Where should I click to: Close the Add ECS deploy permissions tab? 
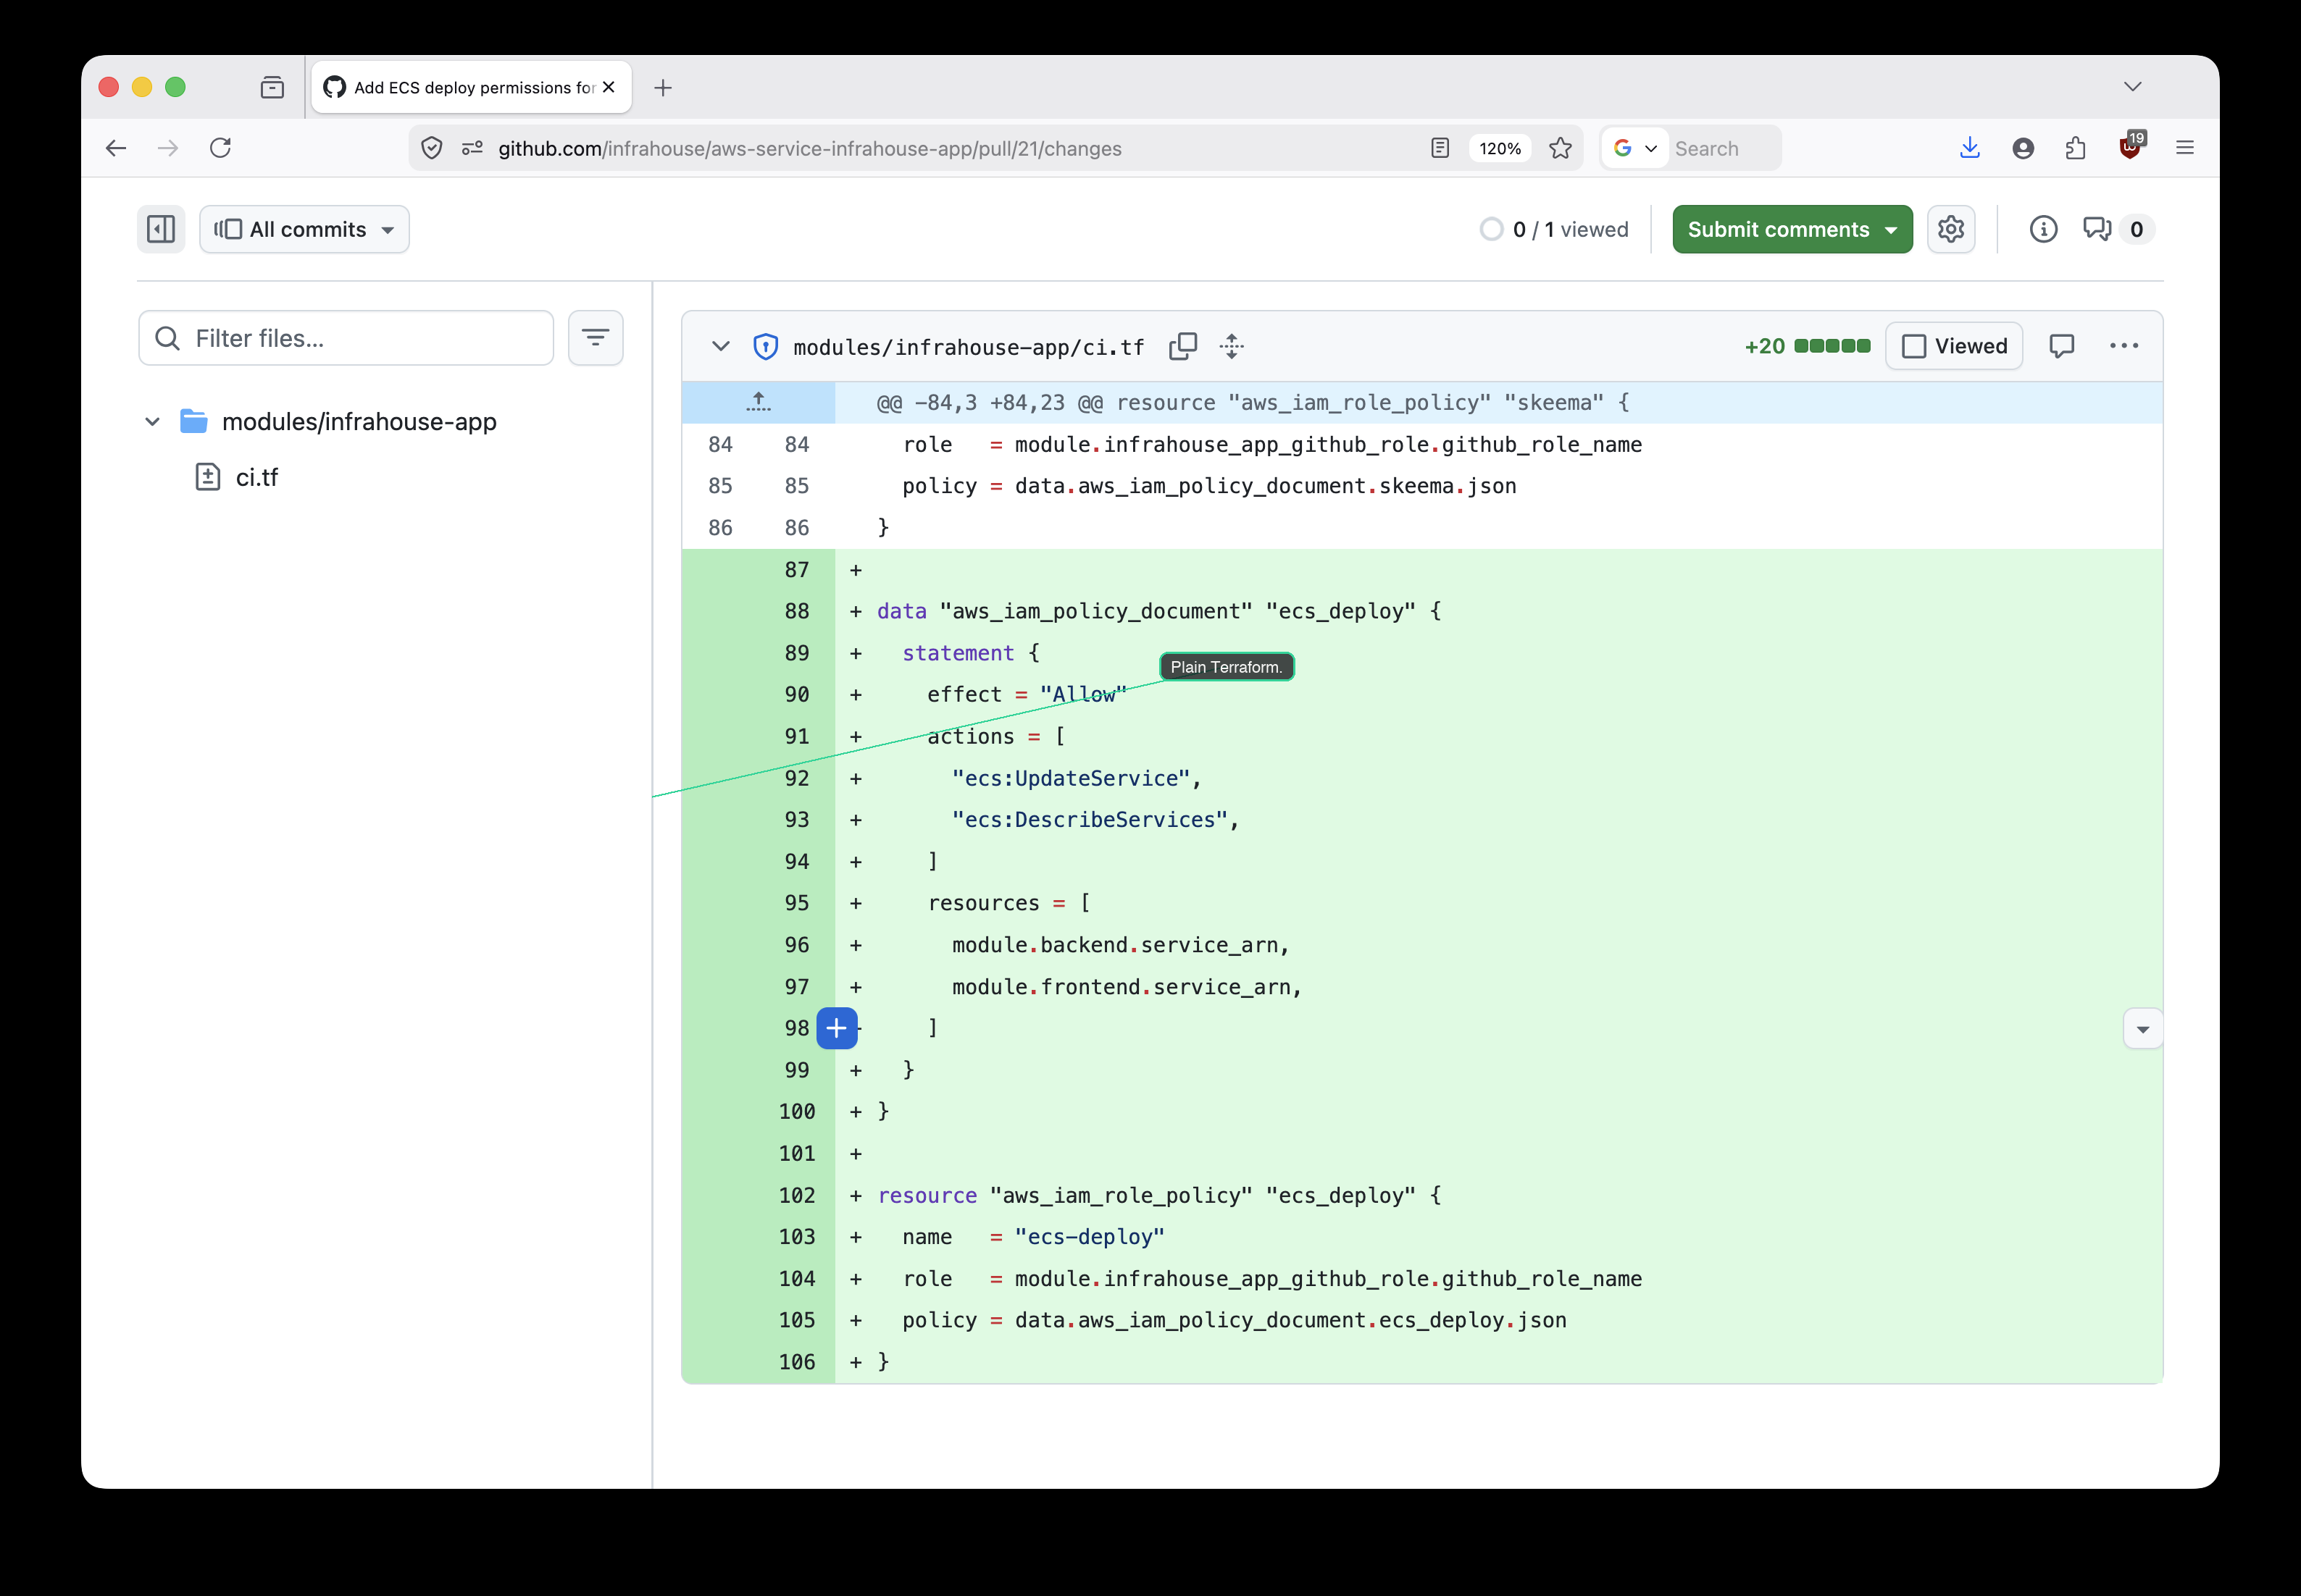(609, 87)
